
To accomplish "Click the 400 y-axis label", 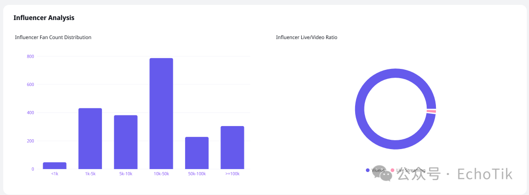I will click(x=30, y=112).
